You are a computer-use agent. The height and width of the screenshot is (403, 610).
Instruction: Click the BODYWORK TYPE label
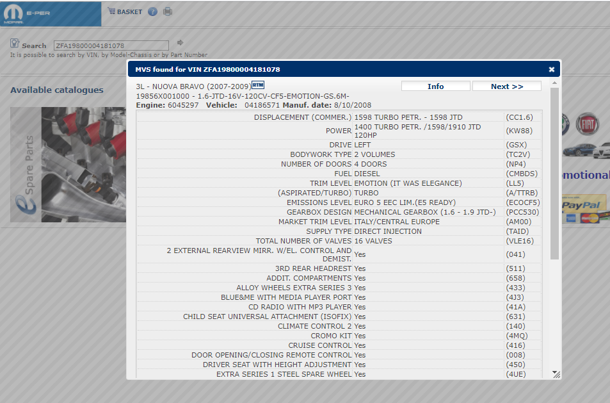point(321,154)
